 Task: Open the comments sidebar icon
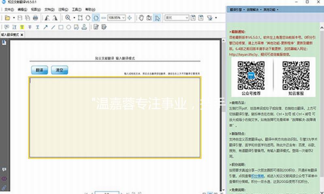(x=4, y=169)
